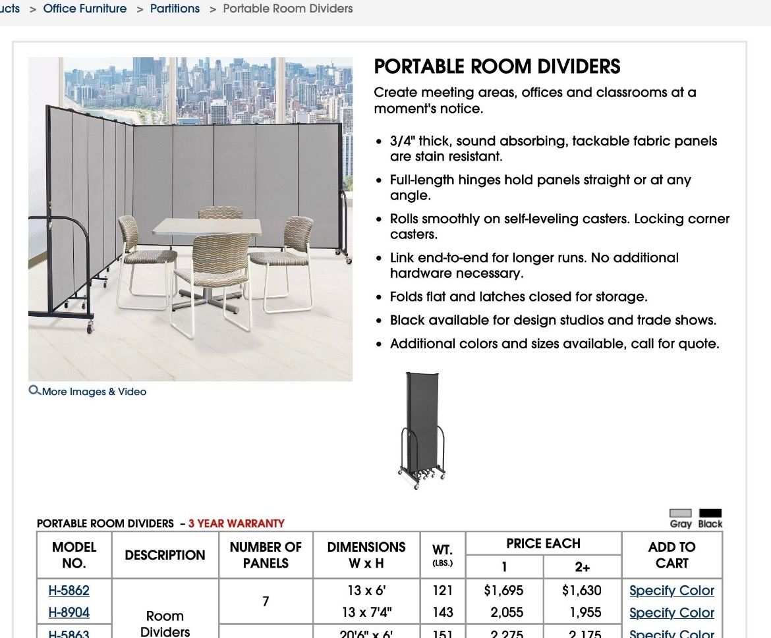
Task: Click the Portable Room Dividers breadcrumb text
Action: tap(288, 9)
